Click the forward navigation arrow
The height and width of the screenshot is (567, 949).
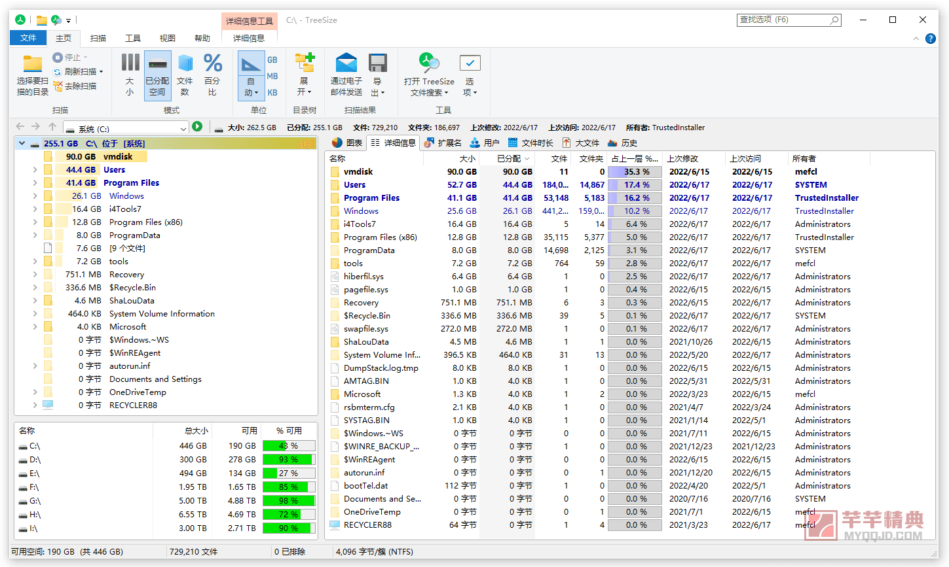click(35, 127)
